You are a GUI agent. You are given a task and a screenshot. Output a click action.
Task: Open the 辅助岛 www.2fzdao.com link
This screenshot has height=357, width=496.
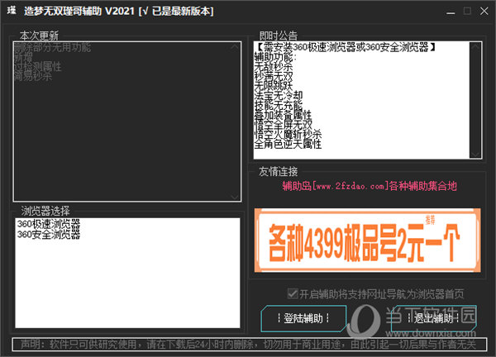(x=370, y=186)
